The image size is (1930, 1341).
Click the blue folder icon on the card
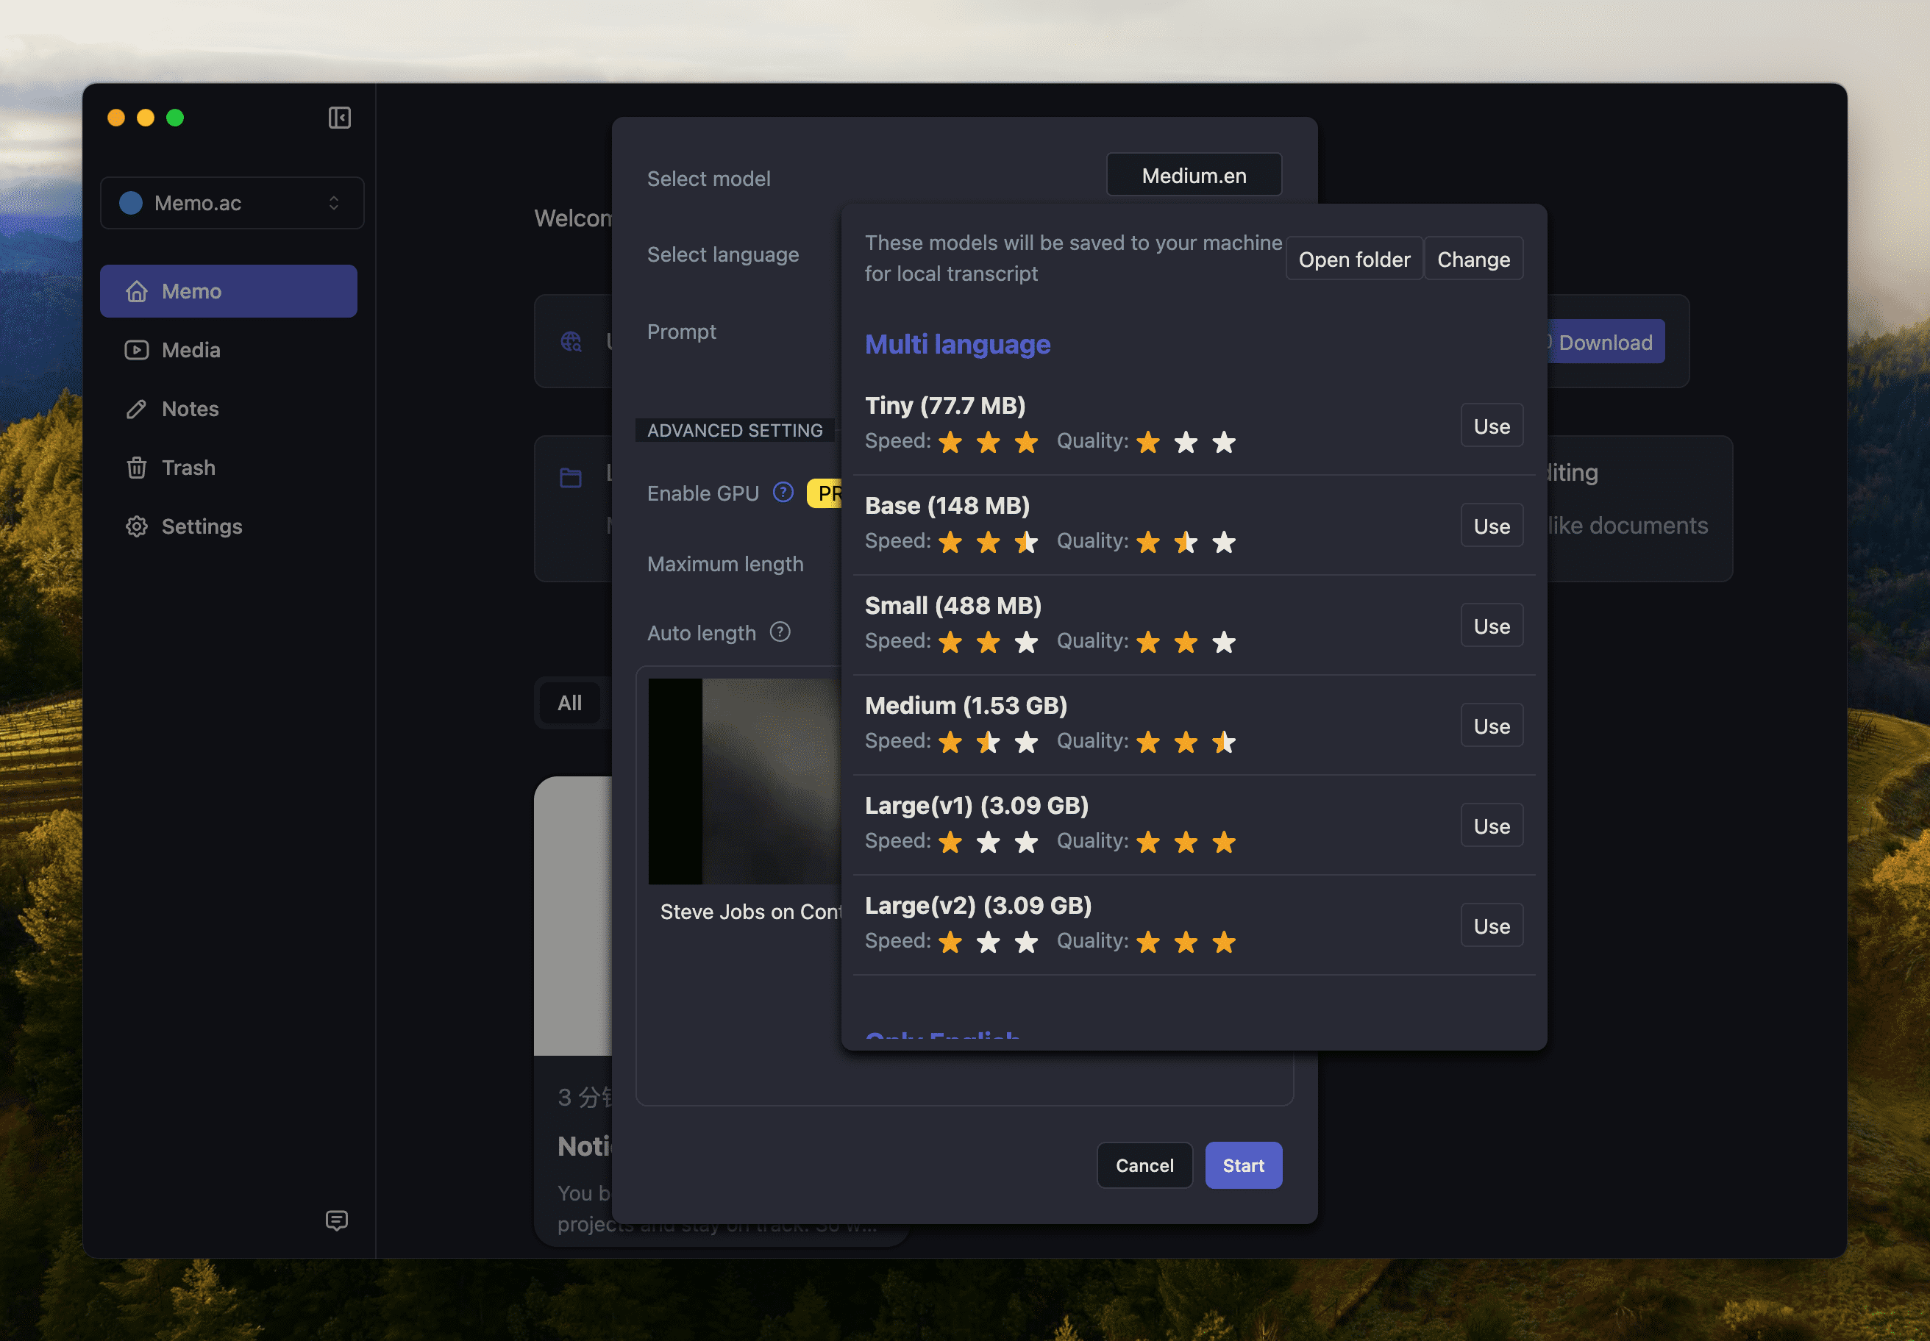pyautogui.click(x=571, y=478)
